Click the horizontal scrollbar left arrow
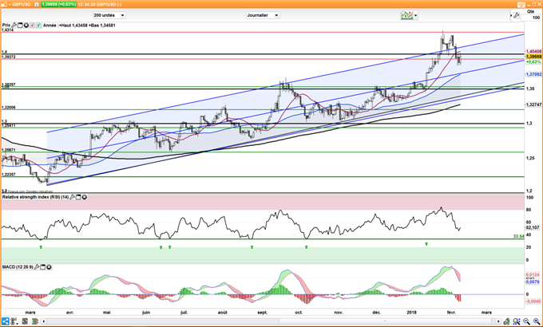 click(44, 321)
